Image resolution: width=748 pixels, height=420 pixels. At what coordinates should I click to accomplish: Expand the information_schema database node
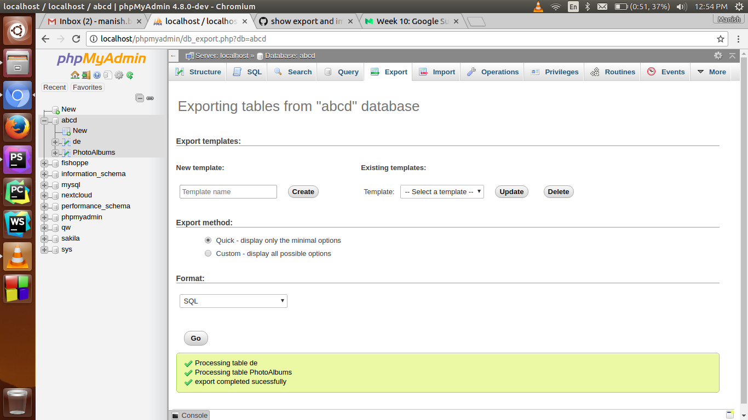pyautogui.click(x=44, y=174)
